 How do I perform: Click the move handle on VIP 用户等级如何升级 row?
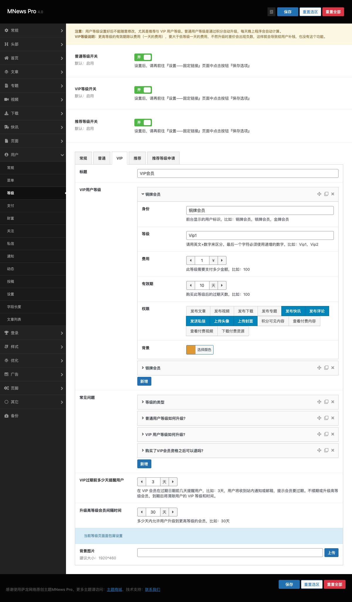319,434
